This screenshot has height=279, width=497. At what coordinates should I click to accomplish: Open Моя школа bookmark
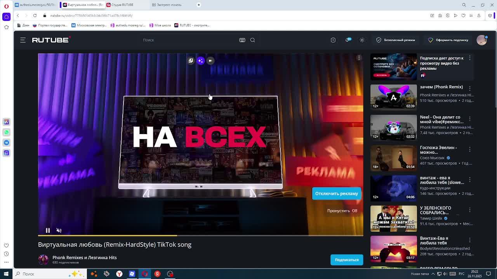[x=160, y=25]
